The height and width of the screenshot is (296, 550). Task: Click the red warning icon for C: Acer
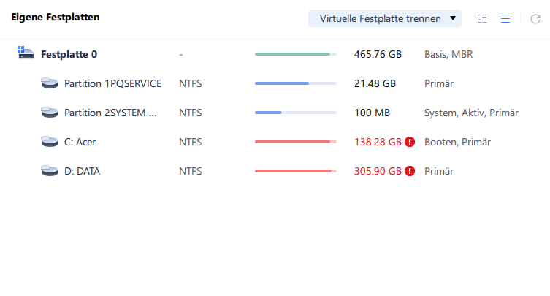410,142
